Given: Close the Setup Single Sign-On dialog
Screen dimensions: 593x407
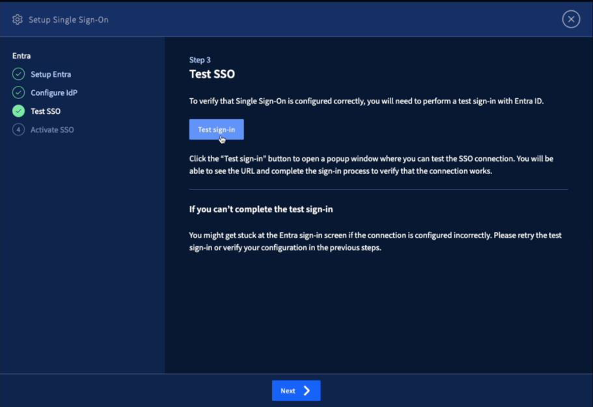Looking at the screenshot, I should (x=571, y=20).
